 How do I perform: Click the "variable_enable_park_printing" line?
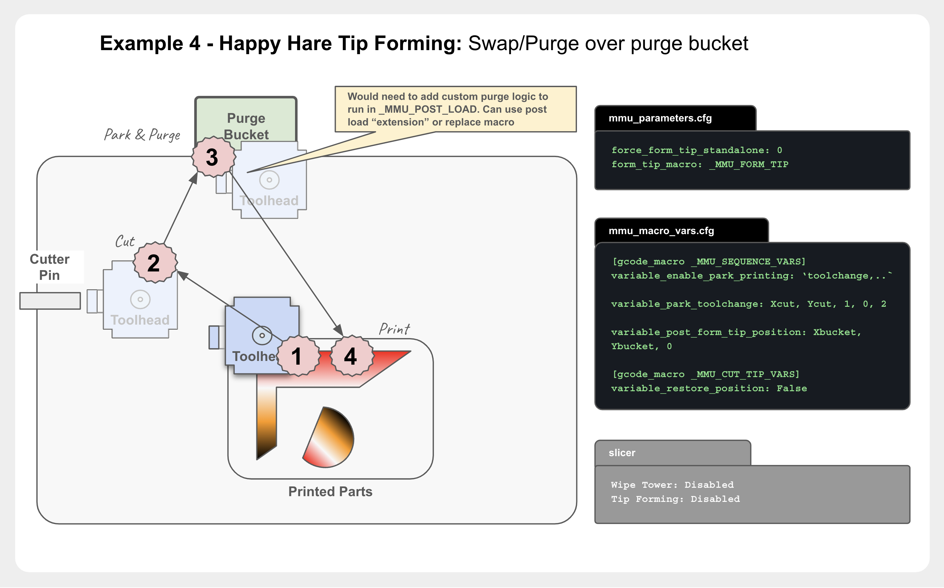click(752, 275)
